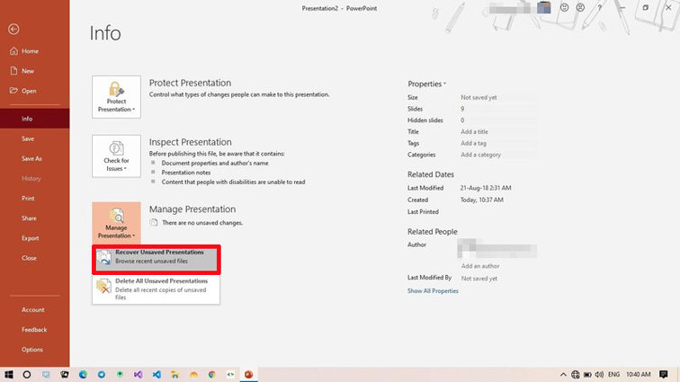
Task: Open Help question mark icon
Action: pyautogui.click(x=600, y=8)
